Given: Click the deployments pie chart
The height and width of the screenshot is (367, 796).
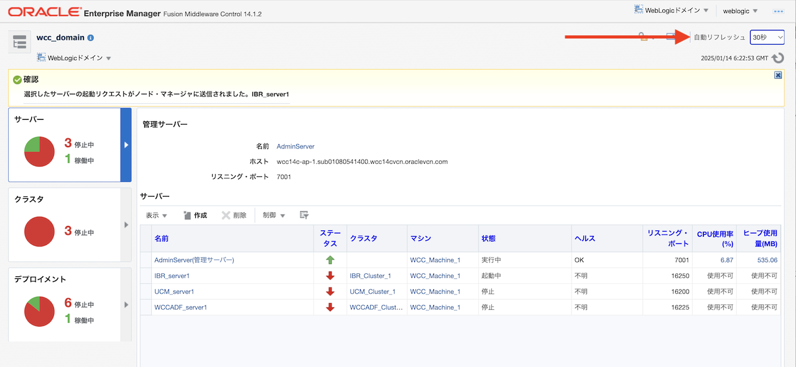Looking at the screenshot, I should coord(40,312).
